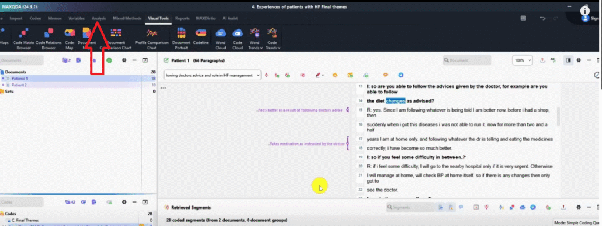This screenshot has height=226, width=602.
Task: Switch to the Analysis ribbon tab
Action: tap(99, 18)
